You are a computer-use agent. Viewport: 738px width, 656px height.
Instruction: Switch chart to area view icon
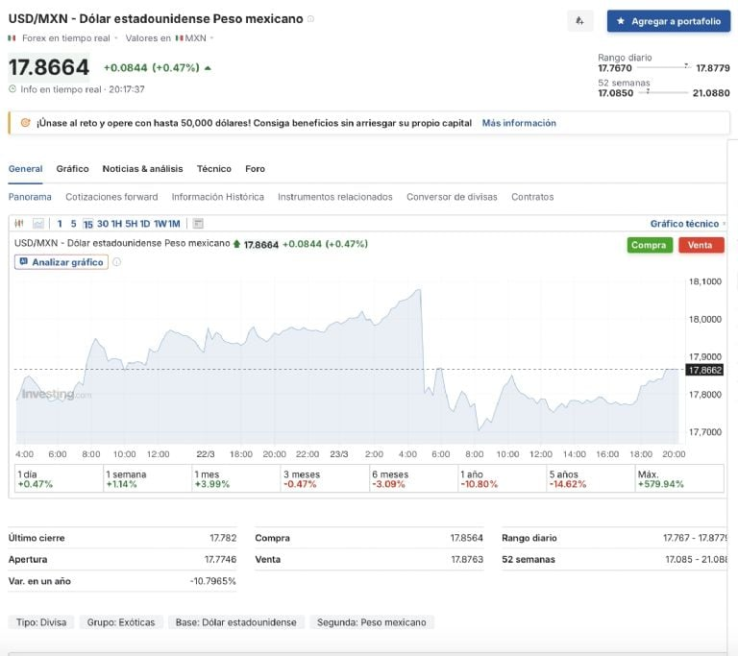pyautogui.click(x=38, y=224)
